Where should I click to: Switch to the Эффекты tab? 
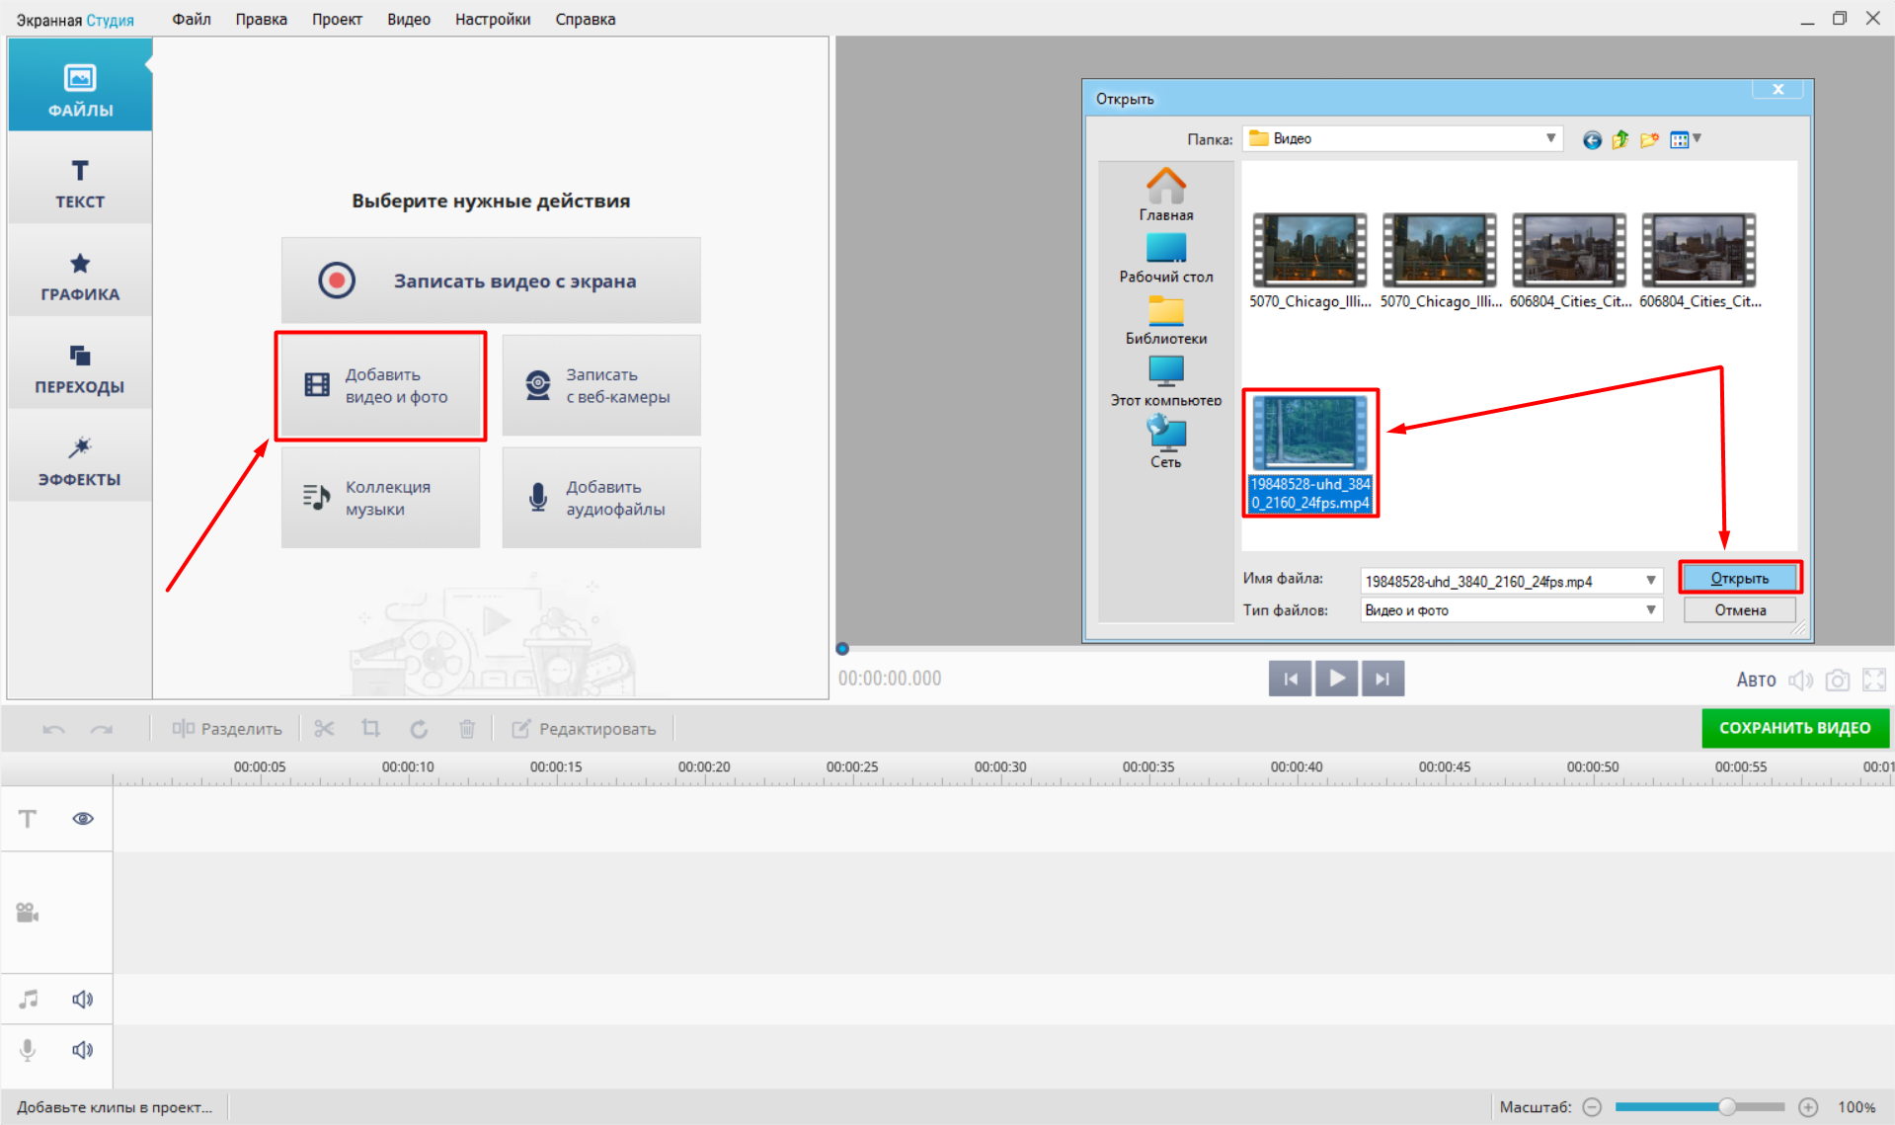coord(80,460)
